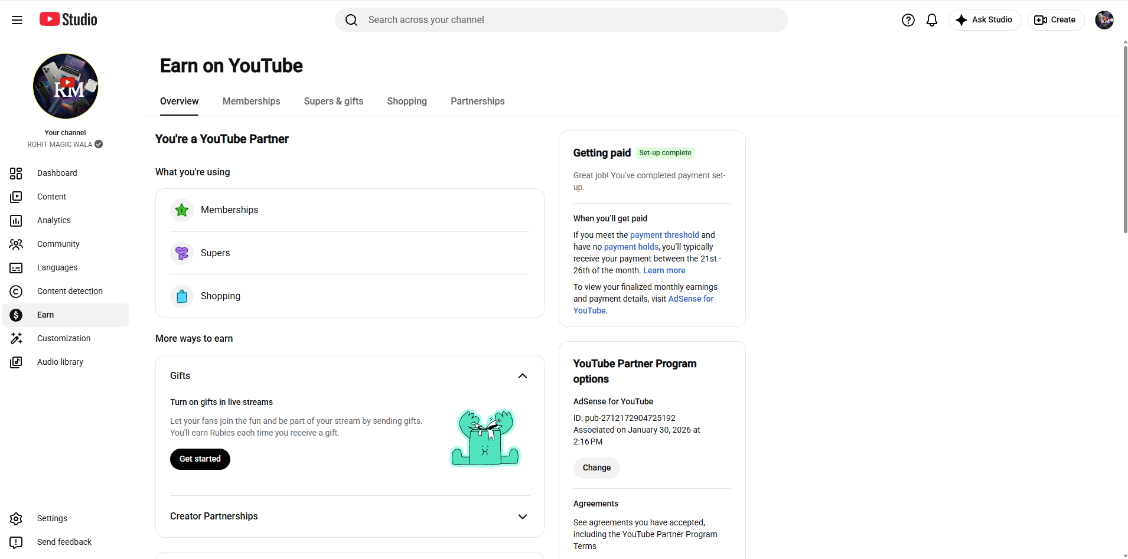Switch to the Memberships tab

(x=252, y=102)
